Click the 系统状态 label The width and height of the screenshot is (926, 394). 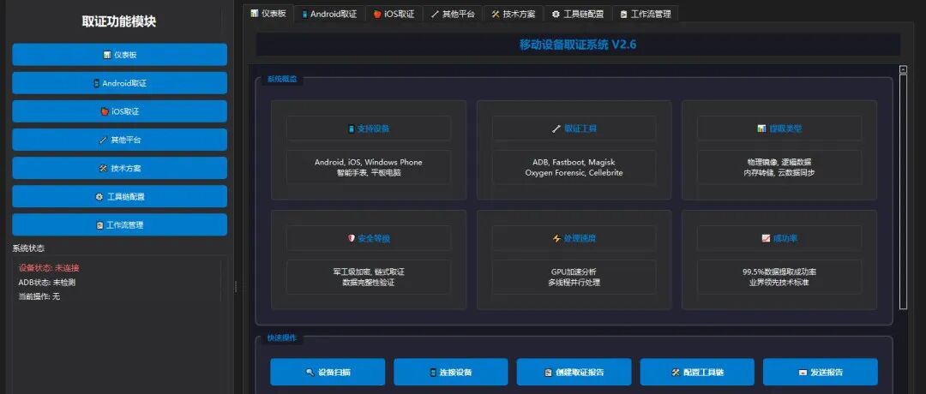click(28, 248)
